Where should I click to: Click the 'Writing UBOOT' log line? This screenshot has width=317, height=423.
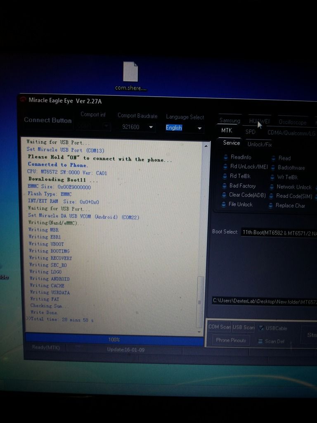pyautogui.click(x=46, y=244)
